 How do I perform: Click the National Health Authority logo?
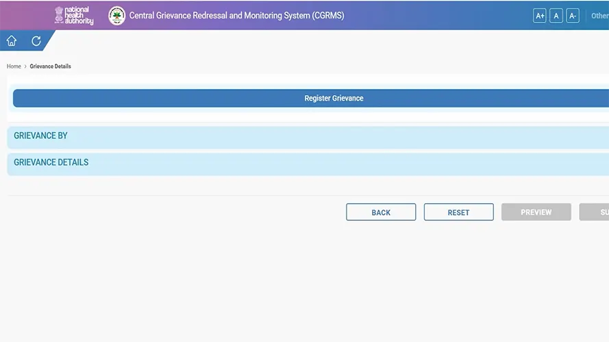pyautogui.click(x=74, y=16)
